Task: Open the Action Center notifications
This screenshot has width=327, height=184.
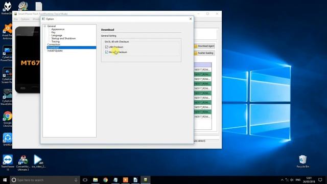Action: (320, 180)
